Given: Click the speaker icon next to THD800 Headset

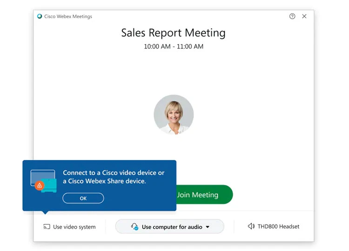Looking at the screenshot, I should coord(251,226).
